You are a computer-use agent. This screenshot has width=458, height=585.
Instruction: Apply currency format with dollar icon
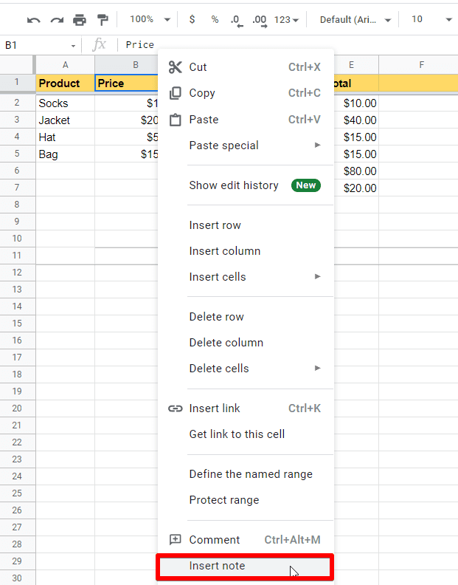192,19
